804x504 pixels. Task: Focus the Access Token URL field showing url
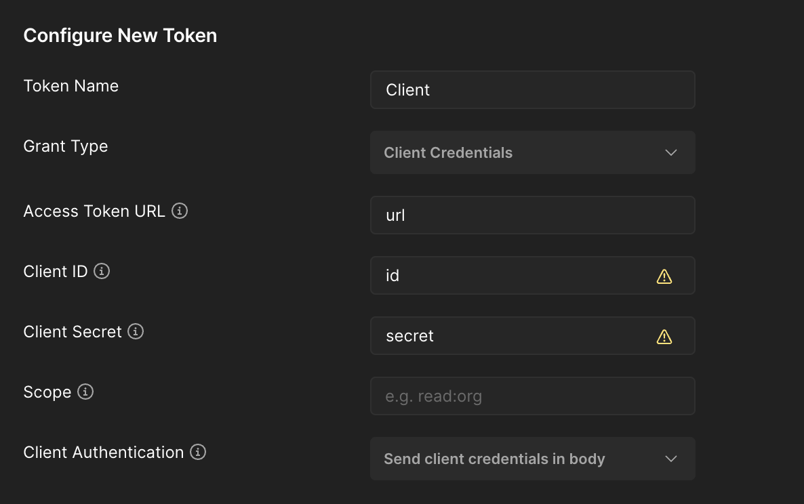click(532, 215)
